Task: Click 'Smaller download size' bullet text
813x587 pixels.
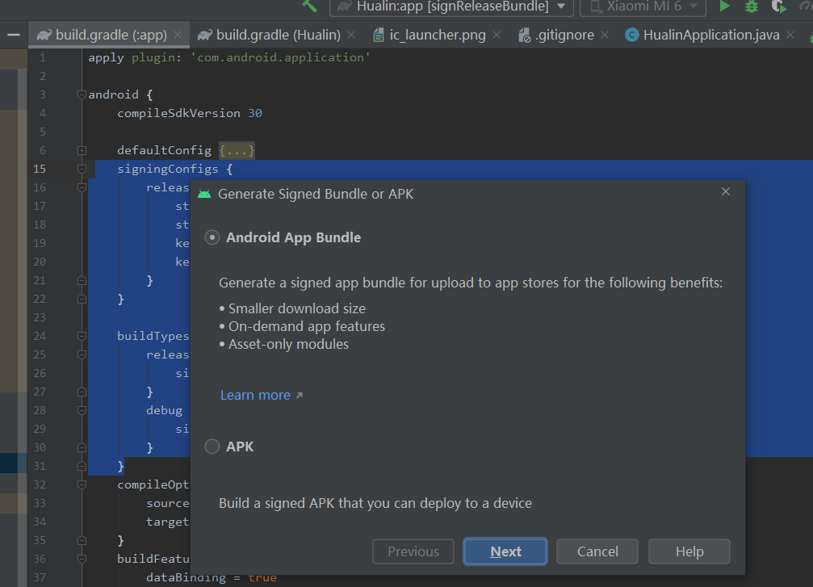Action: click(x=297, y=308)
